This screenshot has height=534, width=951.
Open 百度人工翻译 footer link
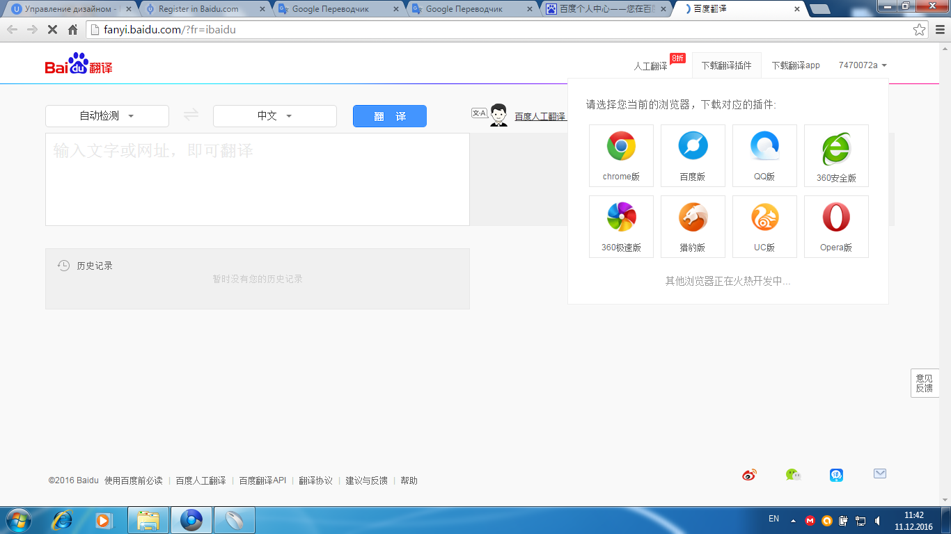201,480
